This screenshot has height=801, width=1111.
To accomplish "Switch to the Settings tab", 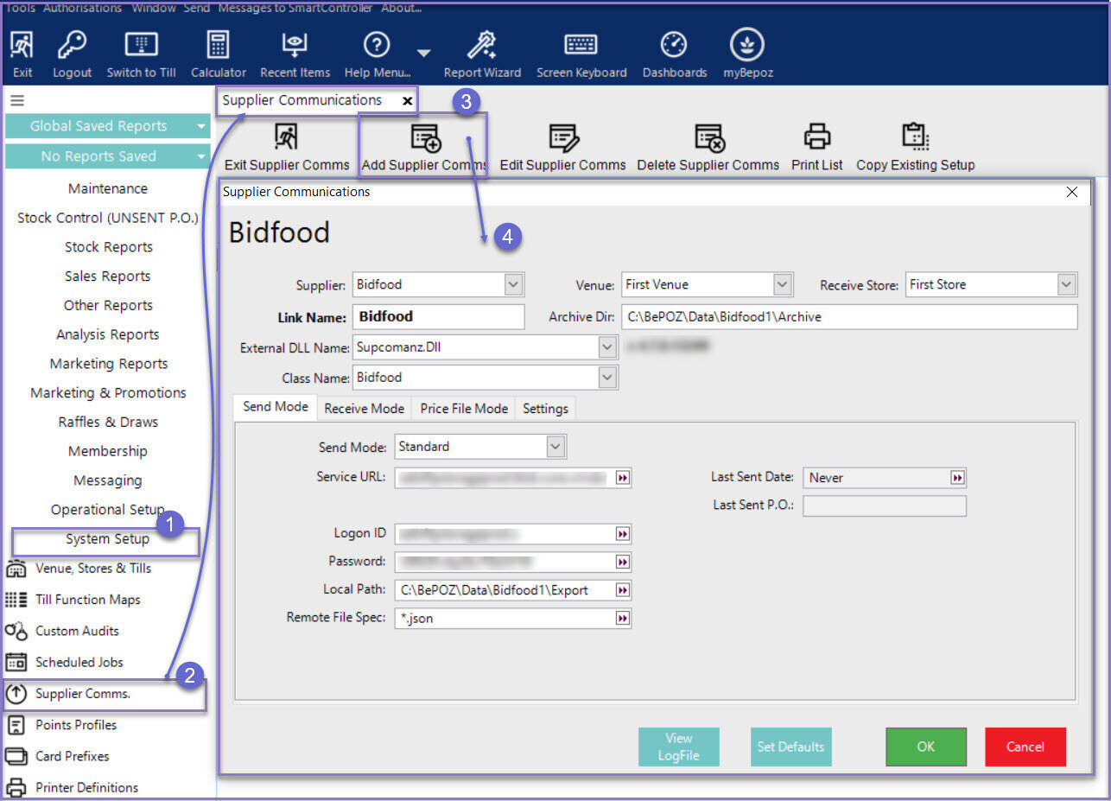I will pyautogui.click(x=545, y=408).
